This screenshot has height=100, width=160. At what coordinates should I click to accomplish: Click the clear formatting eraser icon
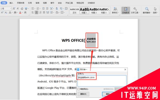coord(22,9)
